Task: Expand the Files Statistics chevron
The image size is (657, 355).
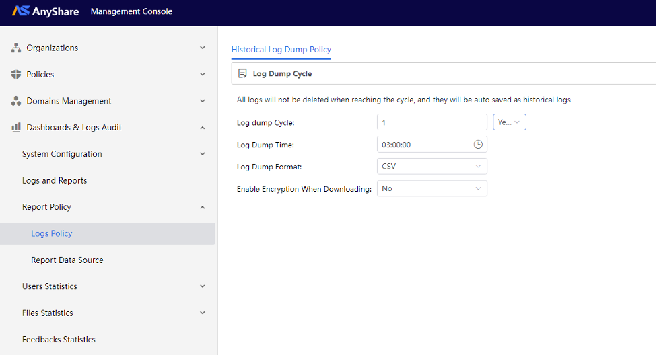Action: click(203, 313)
